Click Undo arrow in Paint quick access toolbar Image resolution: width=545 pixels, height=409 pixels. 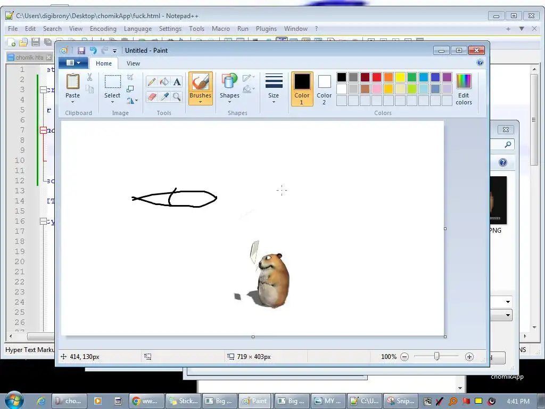coord(93,51)
